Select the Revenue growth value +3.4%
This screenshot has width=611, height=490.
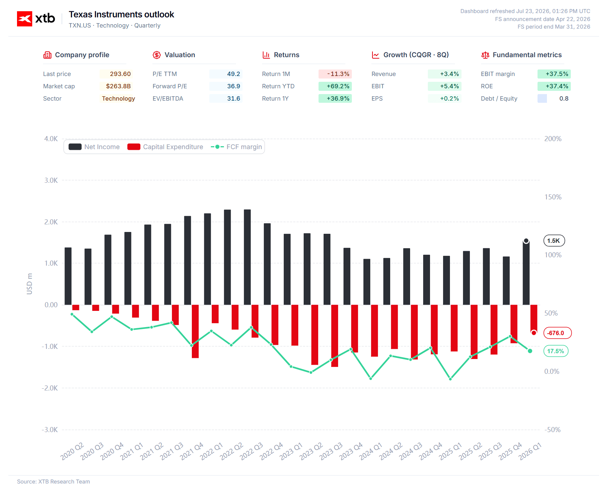[444, 74]
